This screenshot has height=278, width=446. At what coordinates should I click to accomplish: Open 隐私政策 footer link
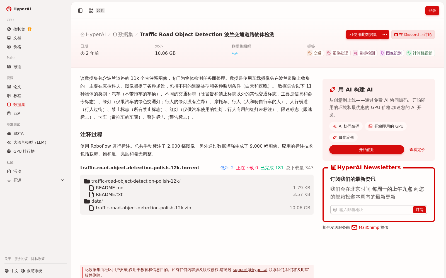[x=38, y=259]
